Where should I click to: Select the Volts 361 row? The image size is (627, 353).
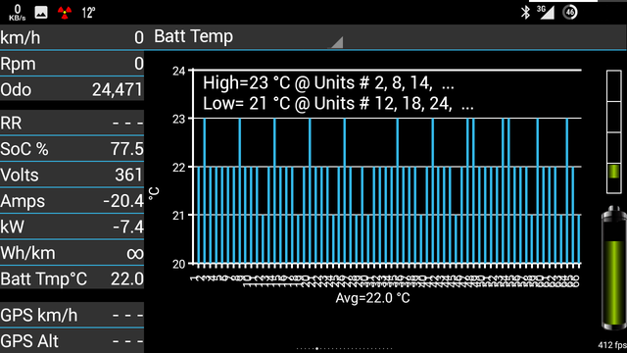(72, 175)
